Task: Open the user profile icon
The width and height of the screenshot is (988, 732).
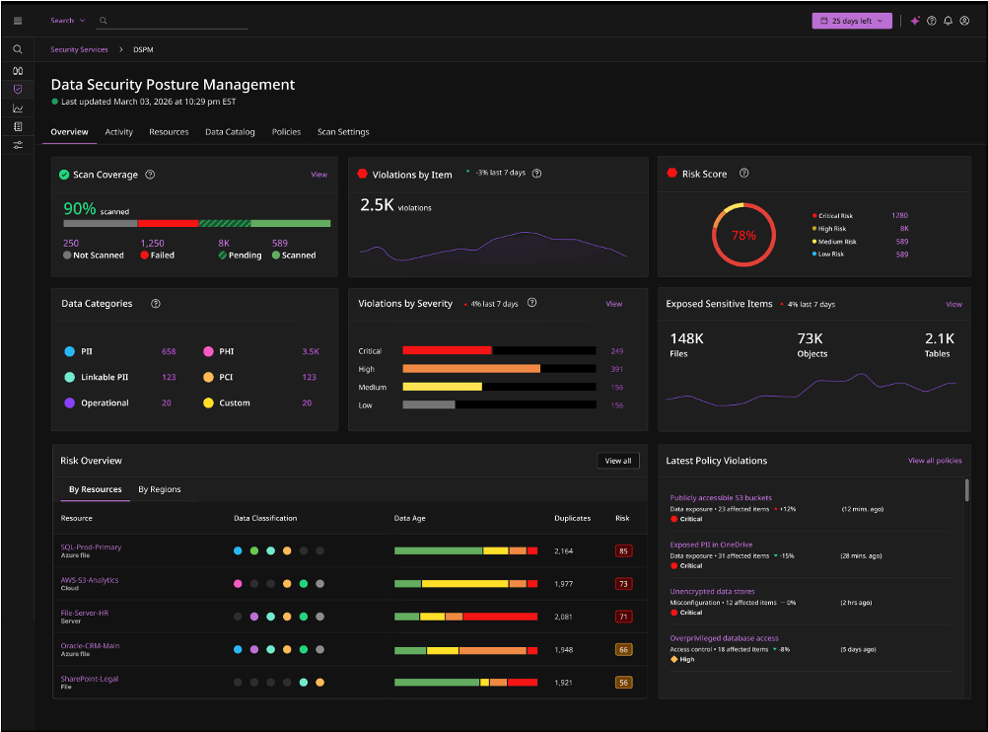Action: (x=964, y=21)
